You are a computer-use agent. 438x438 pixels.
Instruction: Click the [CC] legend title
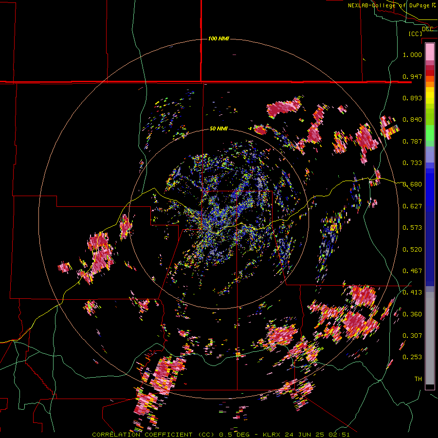point(415,34)
